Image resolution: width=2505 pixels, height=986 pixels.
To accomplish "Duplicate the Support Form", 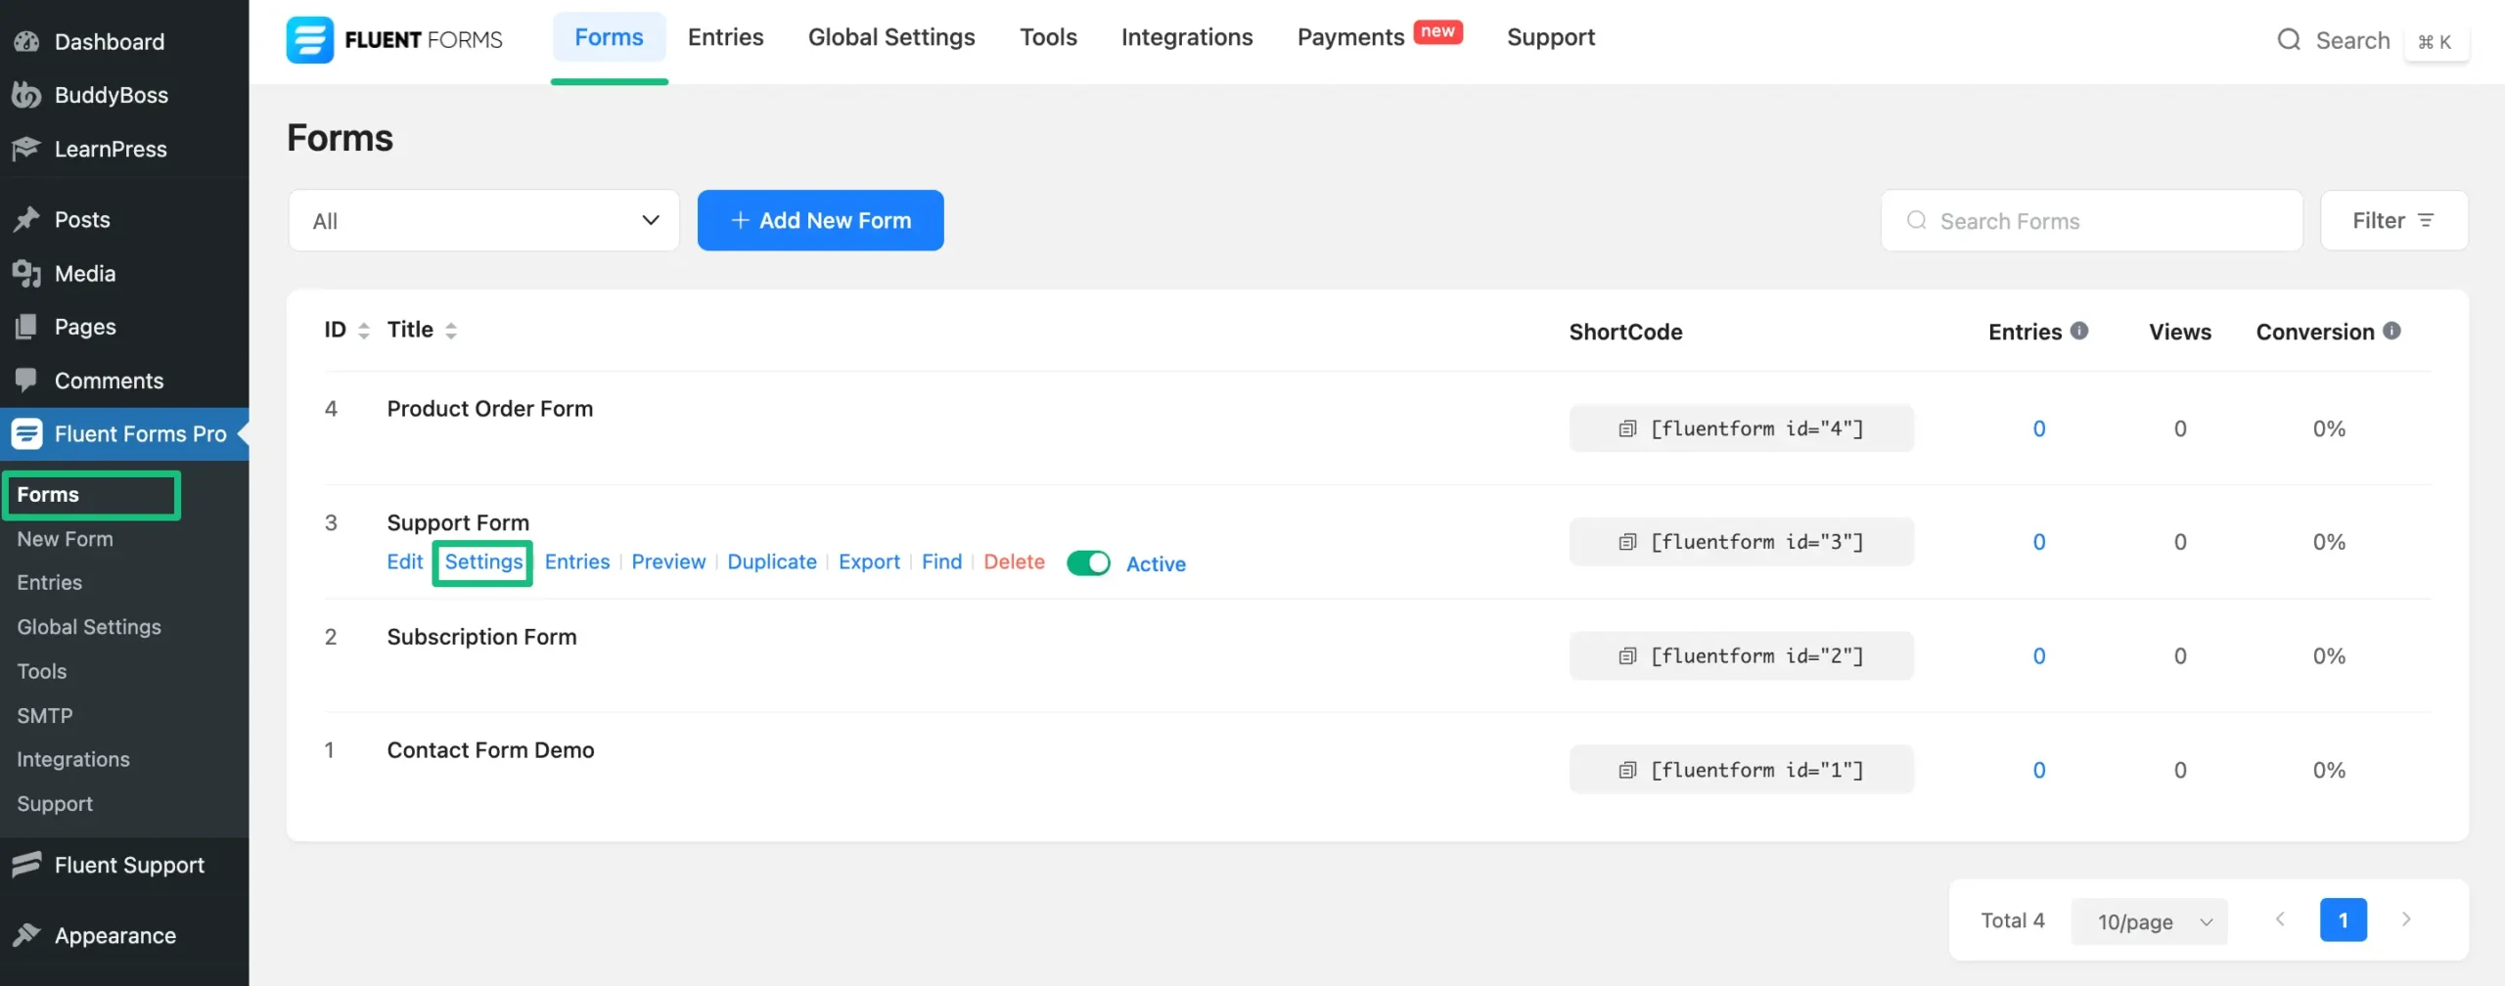I will tap(772, 561).
